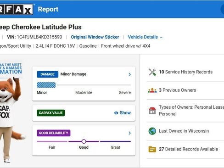
Task: Show the CARFAX value
Action: (123, 113)
